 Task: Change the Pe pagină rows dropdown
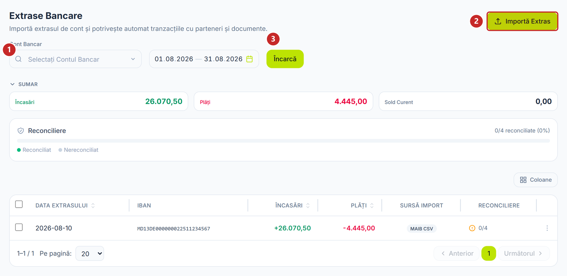pos(90,254)
